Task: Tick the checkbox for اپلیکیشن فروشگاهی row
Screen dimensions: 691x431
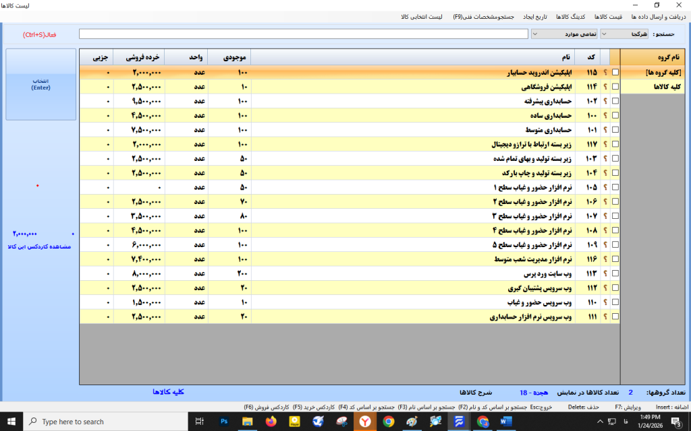Action: tap(615, 87)
